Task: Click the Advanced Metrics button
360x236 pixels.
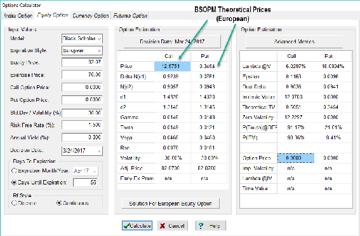Action: click(295, 41)
